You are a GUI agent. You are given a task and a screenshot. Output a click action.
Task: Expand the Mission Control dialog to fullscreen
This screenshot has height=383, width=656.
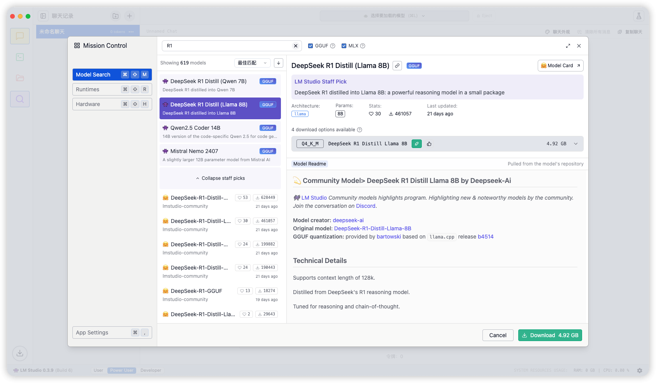coord(568,46)
